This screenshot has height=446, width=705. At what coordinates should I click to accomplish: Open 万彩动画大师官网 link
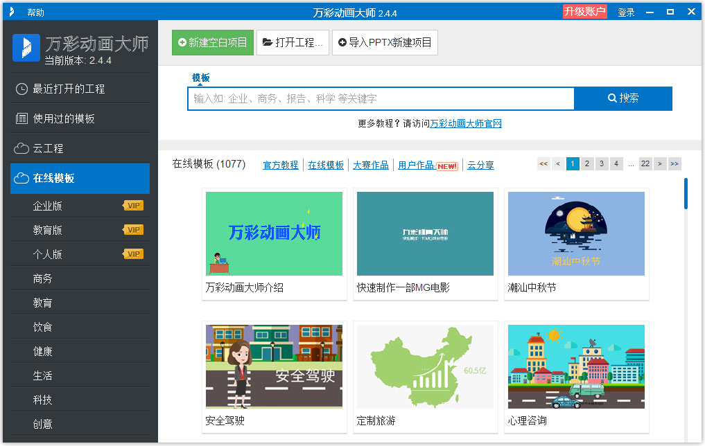(x=466, y=123)
